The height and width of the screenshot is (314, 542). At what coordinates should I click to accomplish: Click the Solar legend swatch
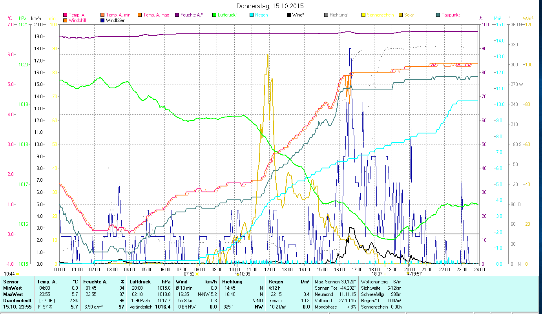(400, 15)
